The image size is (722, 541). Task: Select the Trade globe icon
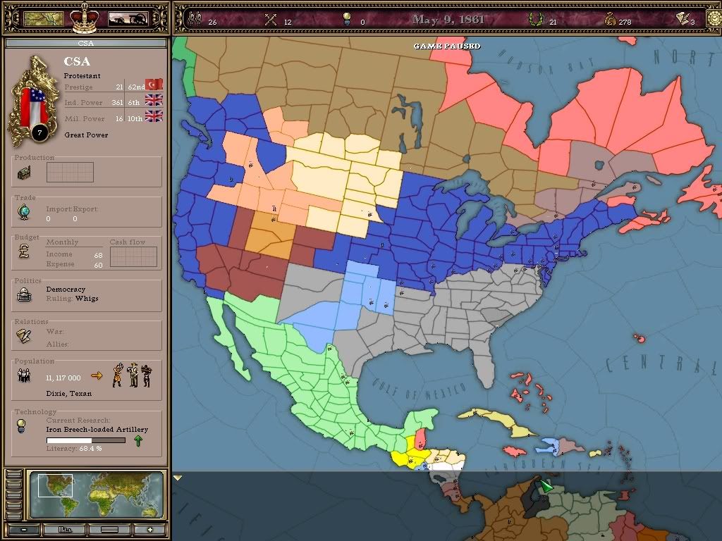25,210
